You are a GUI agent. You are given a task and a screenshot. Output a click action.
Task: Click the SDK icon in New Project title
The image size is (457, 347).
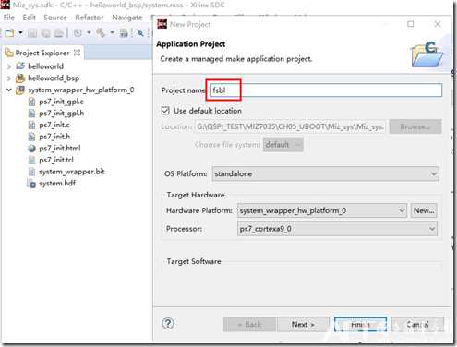162,24
